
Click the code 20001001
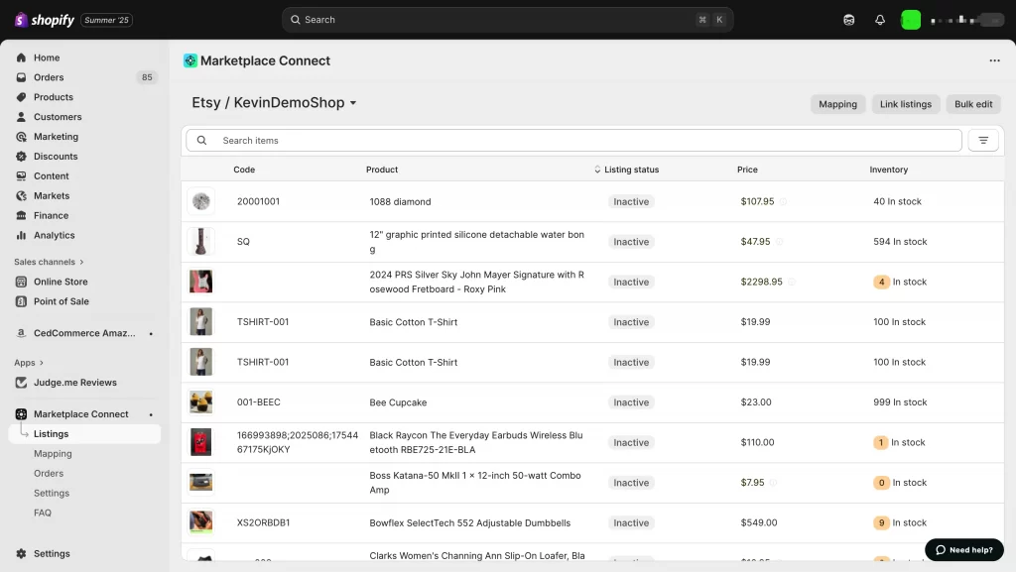click(x=259, y=201)
